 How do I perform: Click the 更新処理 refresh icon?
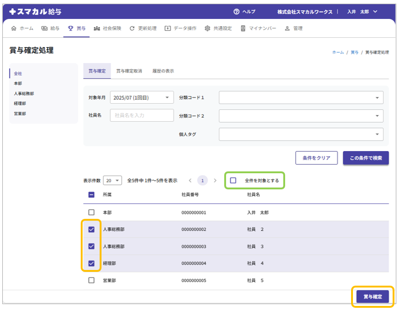(132, 29)
